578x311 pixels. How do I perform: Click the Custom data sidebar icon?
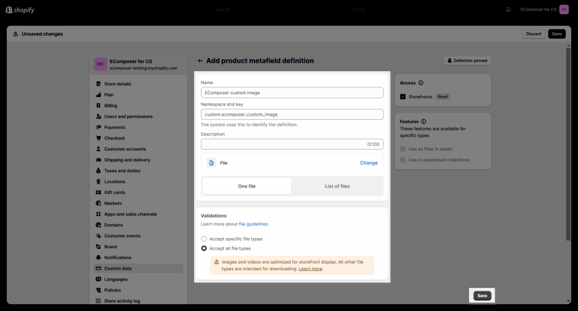[x=98, y=269]
